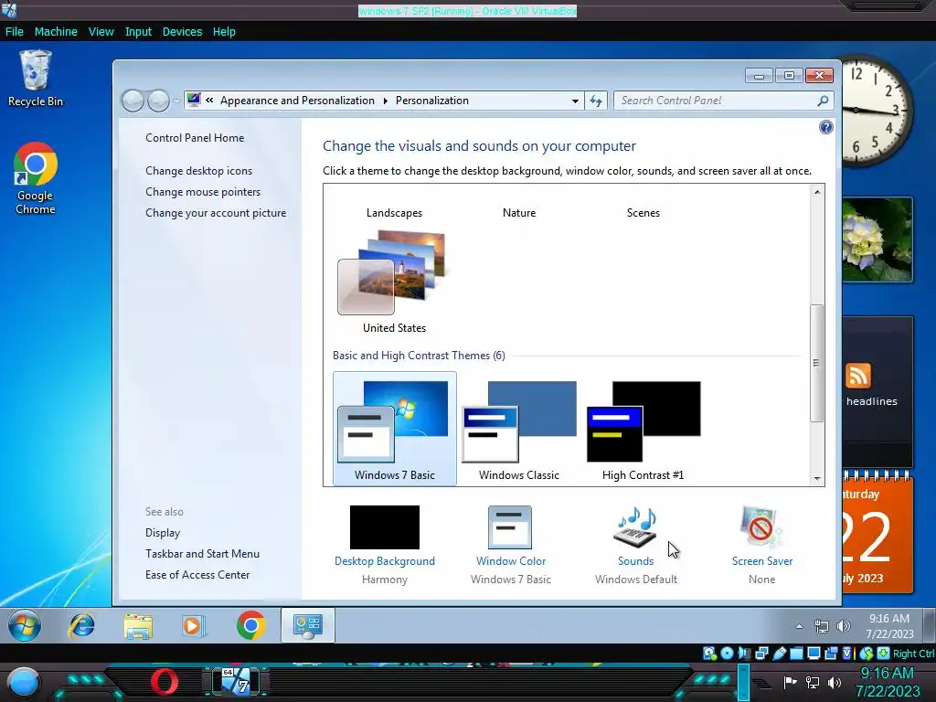The image size is (936, 702).
Task: Open the Devices menu
Action: tap(182, 32)
